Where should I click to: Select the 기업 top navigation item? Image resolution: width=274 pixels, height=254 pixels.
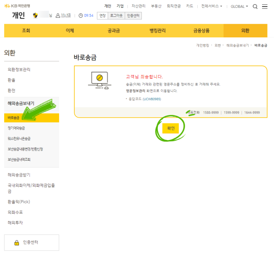(120, 6)
